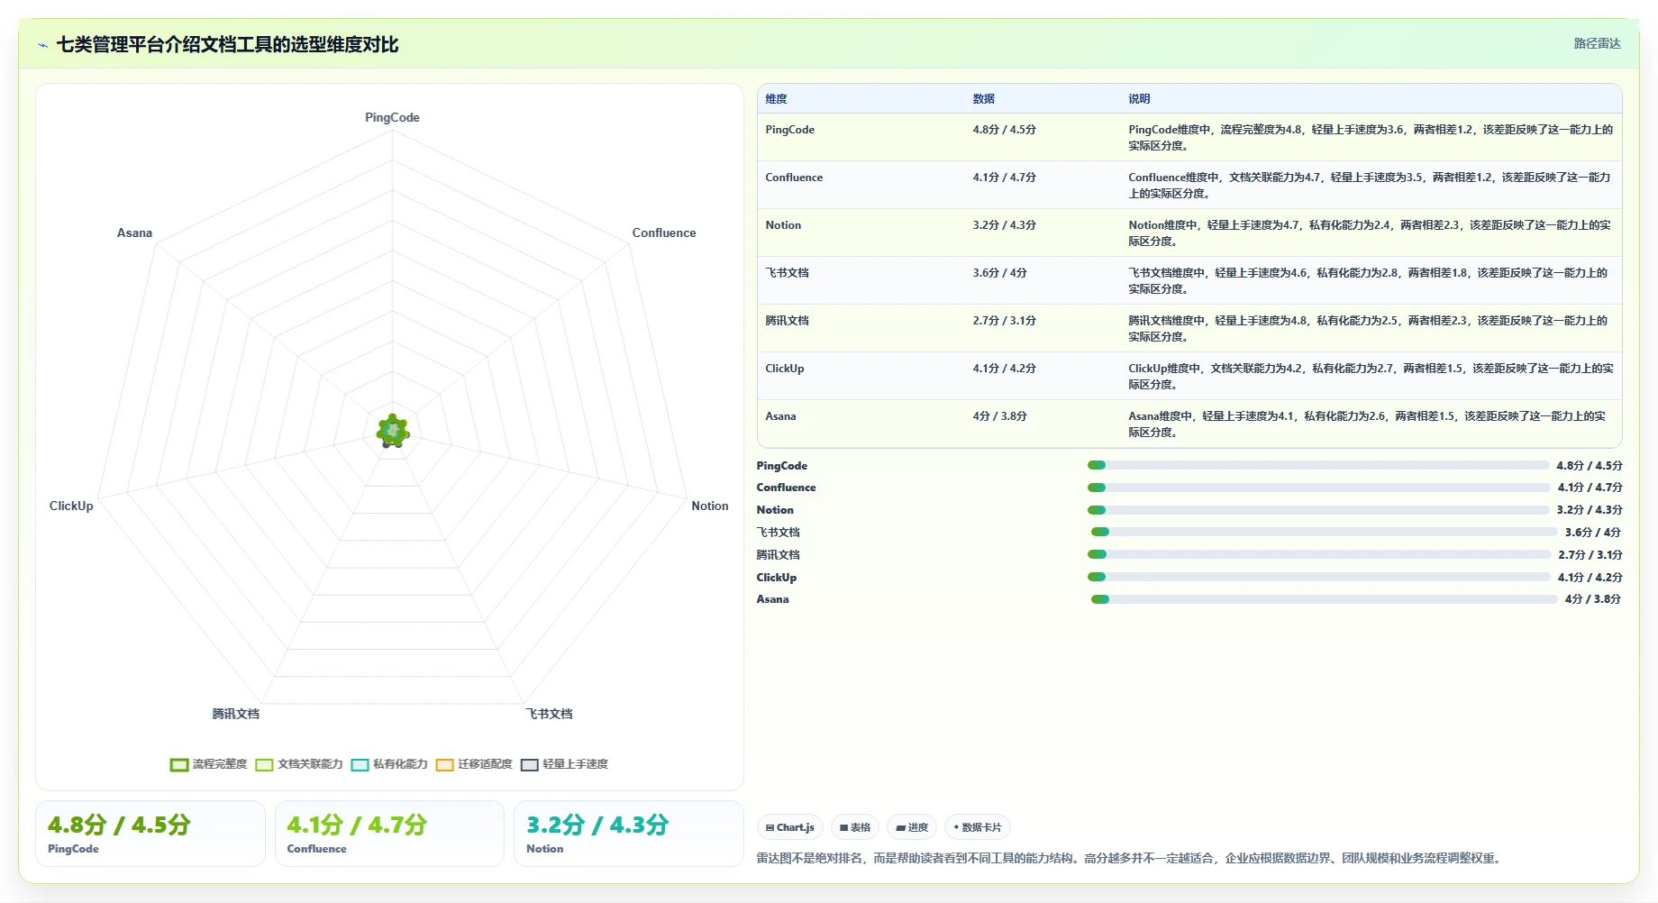Click the 飞书文档 axis label on the radar
The height and width of the screenshot is (903, 1658).
pos(550,714)
